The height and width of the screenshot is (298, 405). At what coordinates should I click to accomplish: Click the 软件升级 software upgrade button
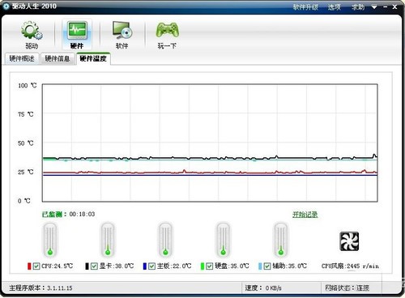point(305,7)
